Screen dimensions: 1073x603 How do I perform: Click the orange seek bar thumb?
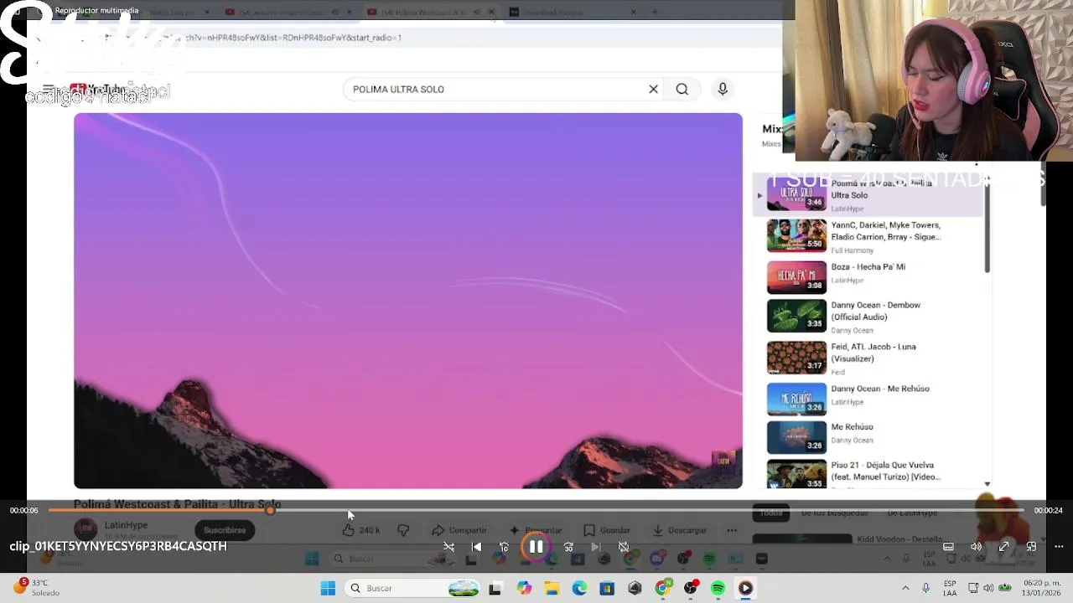[270, 510]
